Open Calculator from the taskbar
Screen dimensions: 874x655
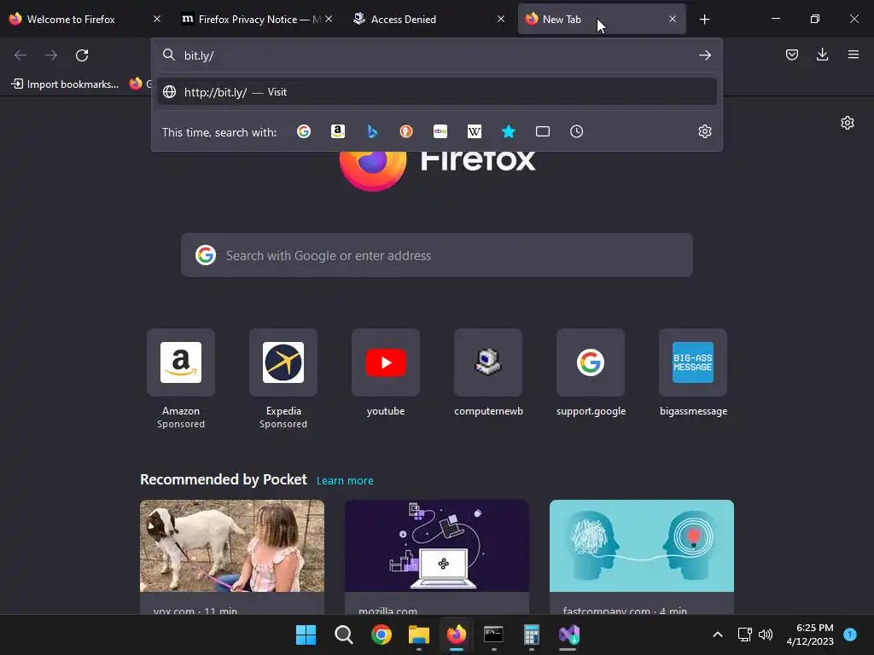click(532, 635)
